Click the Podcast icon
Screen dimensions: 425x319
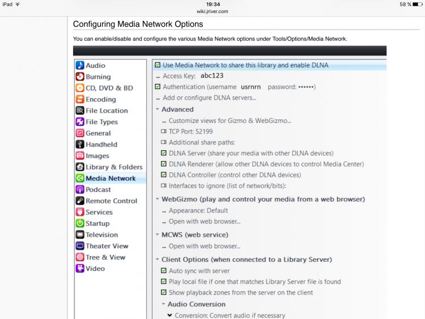click(x=80, y=189)
